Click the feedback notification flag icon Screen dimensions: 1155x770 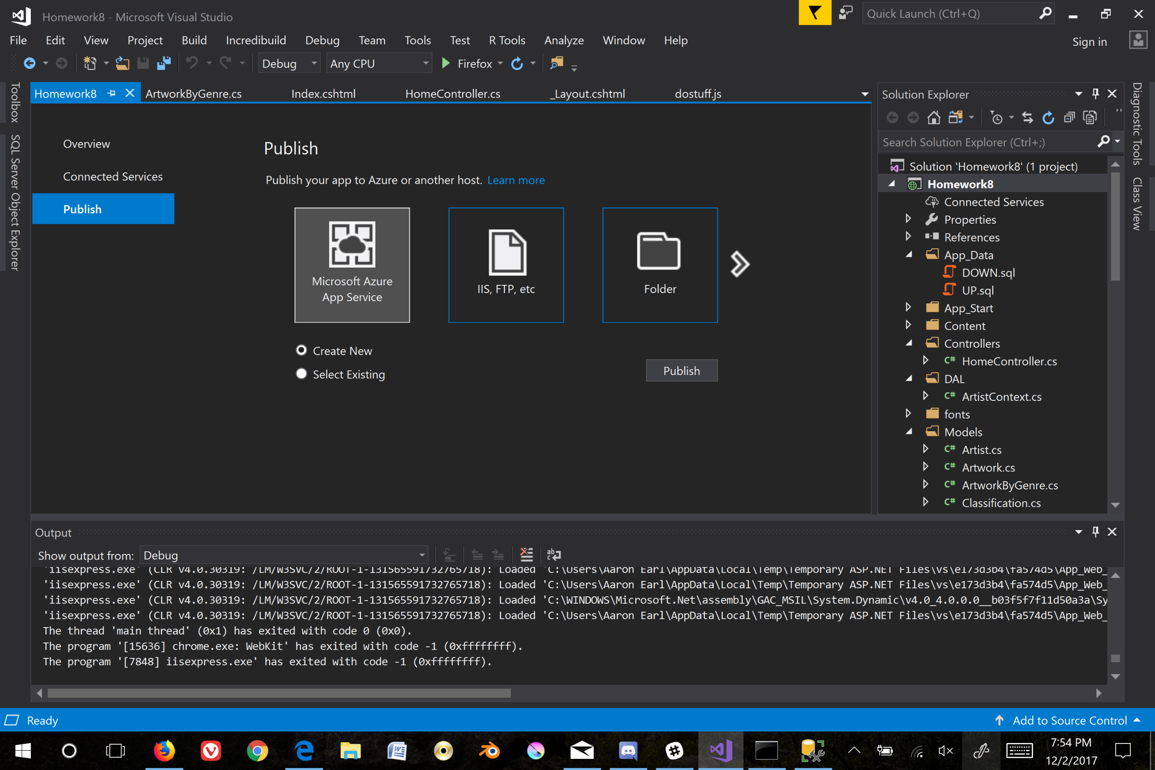tap(814, 13)
